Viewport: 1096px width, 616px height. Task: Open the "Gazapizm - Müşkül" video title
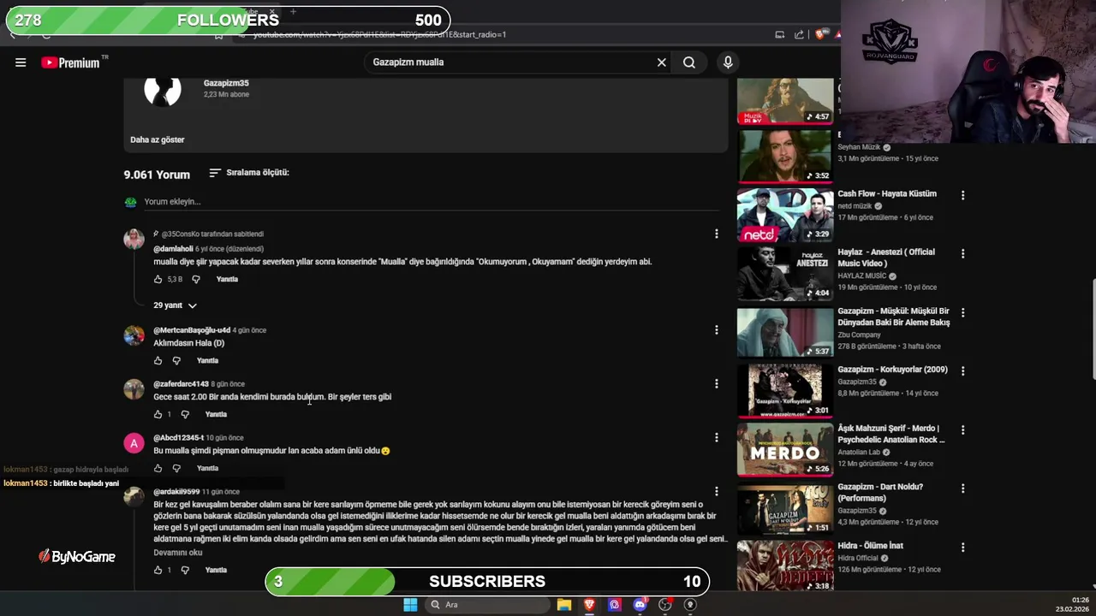coord(893,317)
